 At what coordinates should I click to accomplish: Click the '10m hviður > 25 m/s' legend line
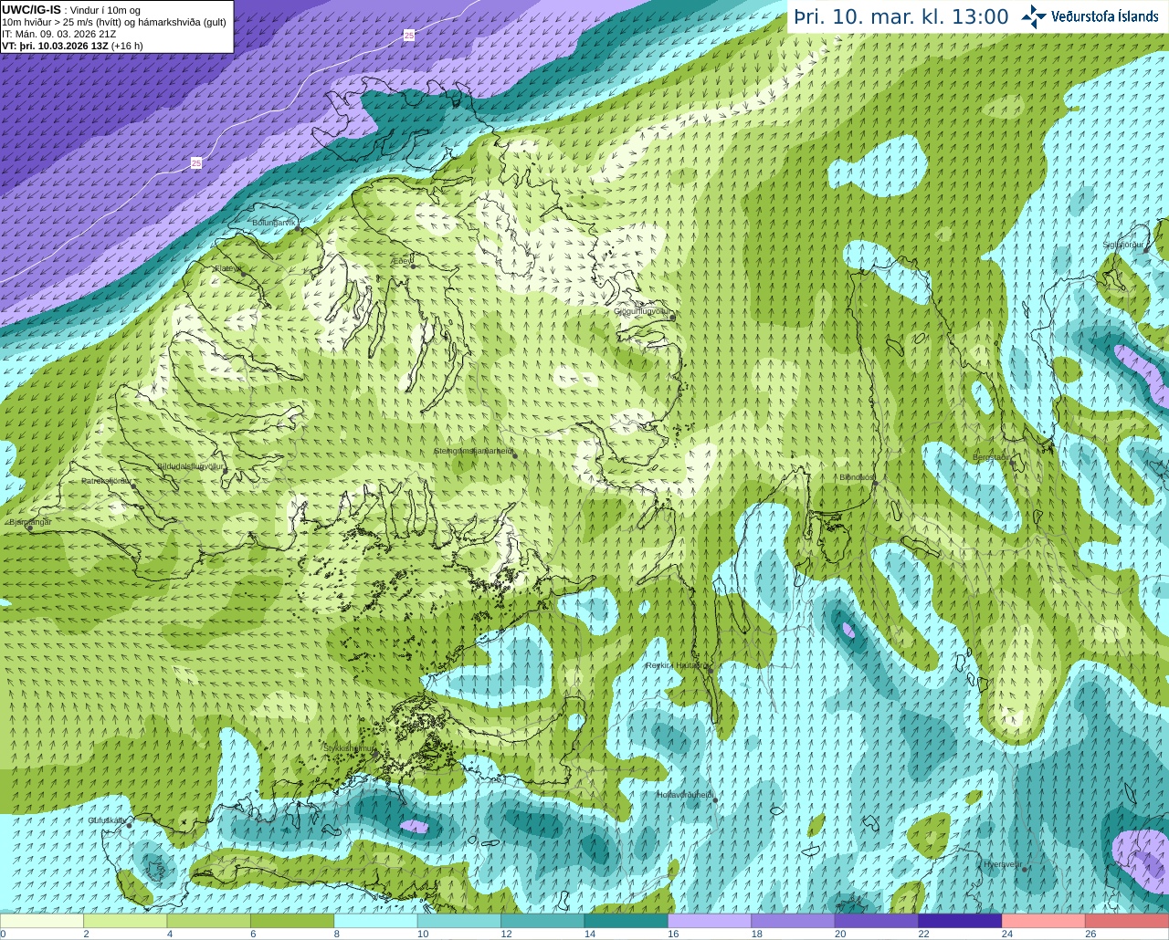(114, 22)
